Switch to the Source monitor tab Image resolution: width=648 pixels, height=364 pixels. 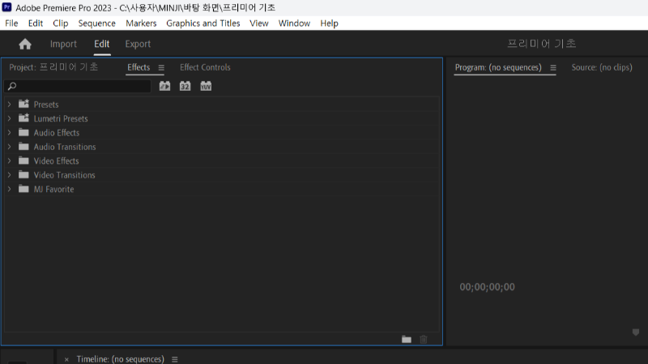click(x=602, y=67)
